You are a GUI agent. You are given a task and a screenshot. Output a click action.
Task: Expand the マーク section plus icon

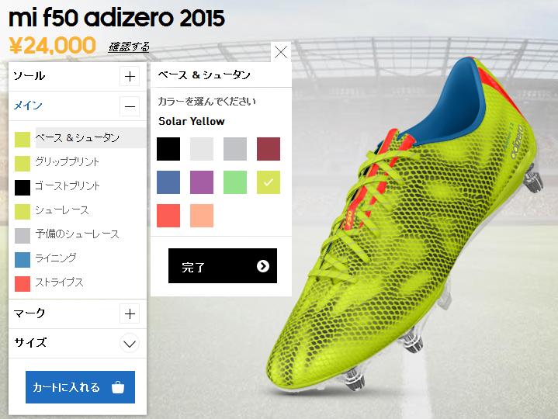(130, 313)
